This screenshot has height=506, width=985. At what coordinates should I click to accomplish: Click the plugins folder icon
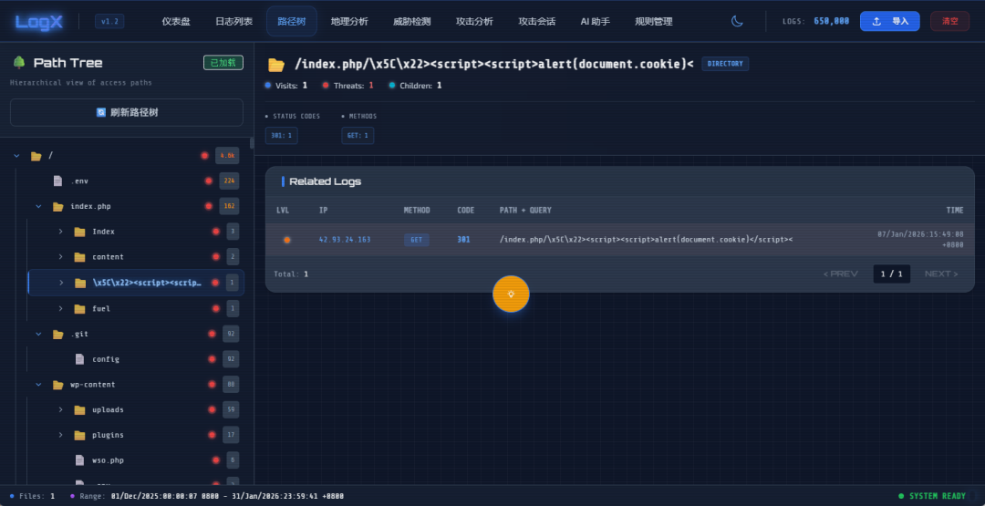[x=79, y=435]
